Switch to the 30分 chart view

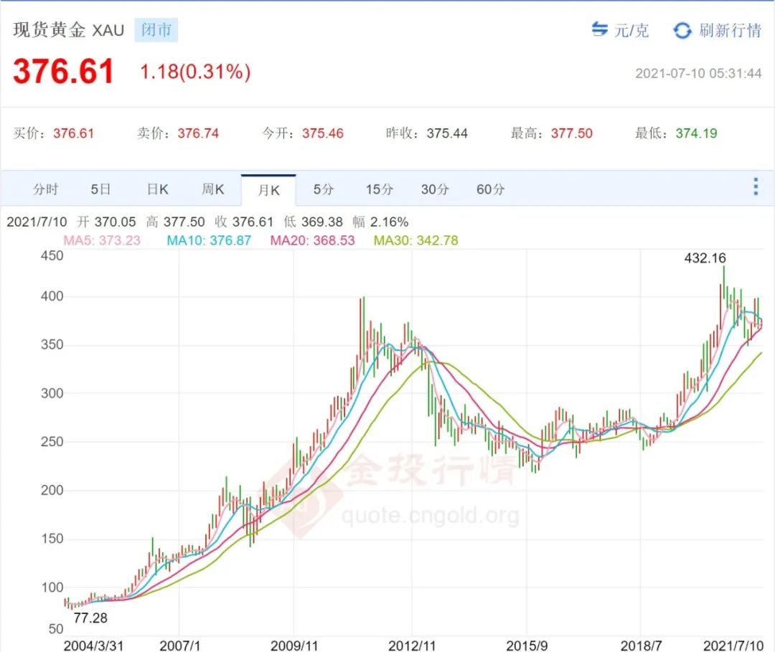pos(434,189)
